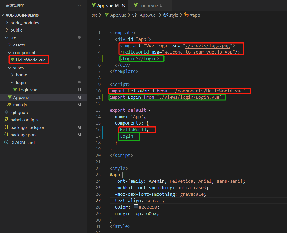This screenshot has width=287, height=233.
Task: Open Login.vue in the file tree
Action: click(x=28, y=90)
